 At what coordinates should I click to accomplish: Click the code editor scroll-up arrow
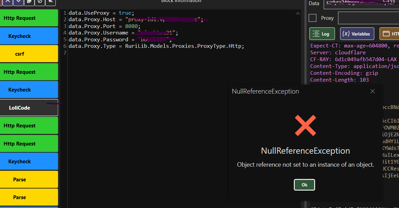[298, 13]
